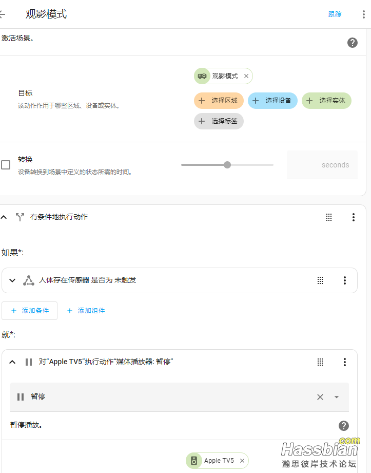Grab the drag handle of 有条件地执行动作
Image resolution: width=371 pixels, height=473 pixels.
pyautogui.click(x=329, y=217)
